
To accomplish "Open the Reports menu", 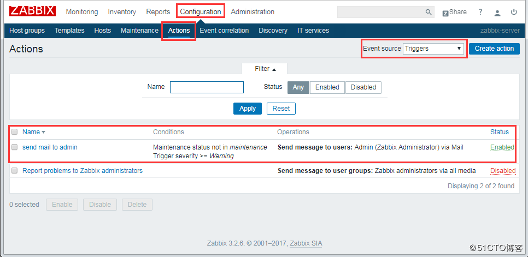I will click(x=158, y=12).
